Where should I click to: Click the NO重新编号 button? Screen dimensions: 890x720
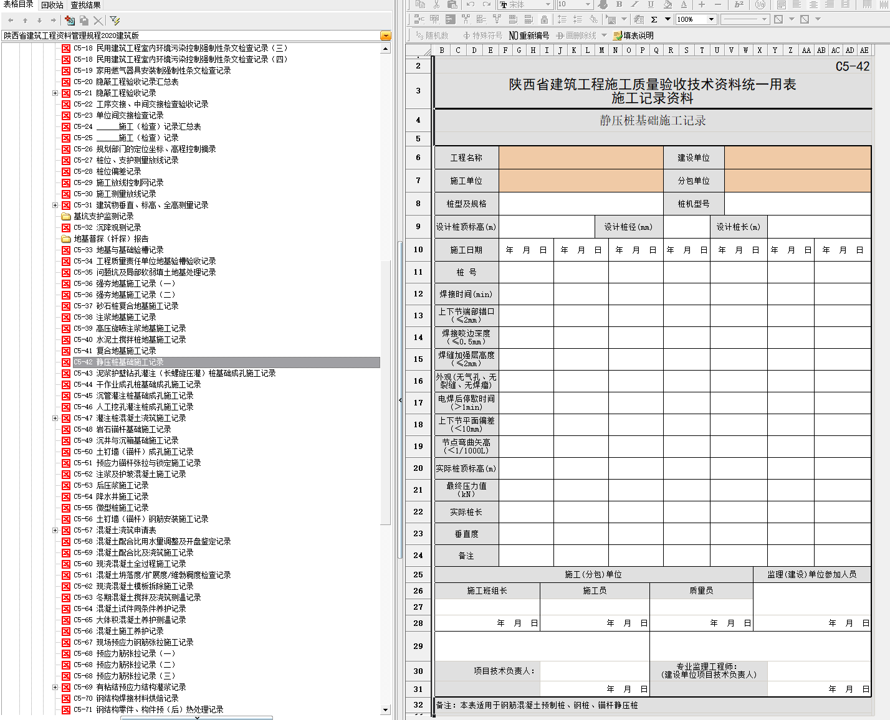pos(529,36)
